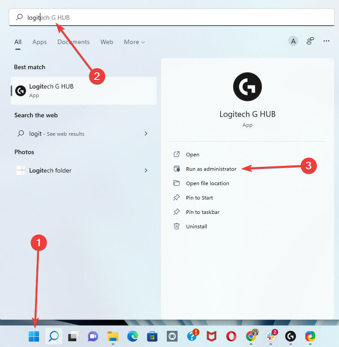Open Task View from the taskbar
339x347 pixels.
click(x=73, y=336)
